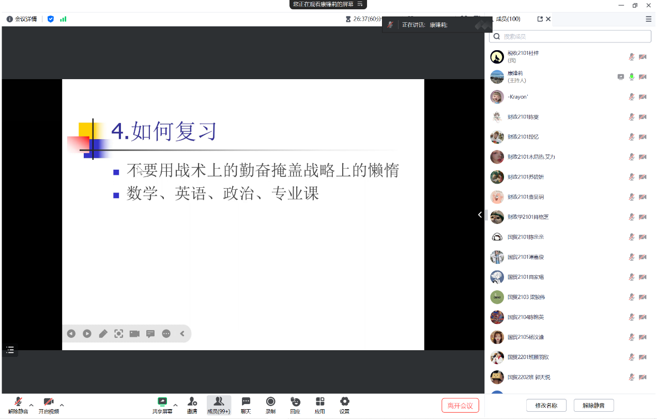Screen dimensions: 657x419
Task: Click the 邀请 invite icon
Action: click(192, 405)
